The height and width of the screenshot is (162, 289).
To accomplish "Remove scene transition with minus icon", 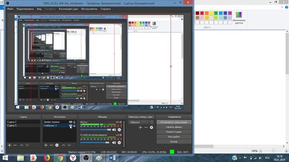I will 146,127.
